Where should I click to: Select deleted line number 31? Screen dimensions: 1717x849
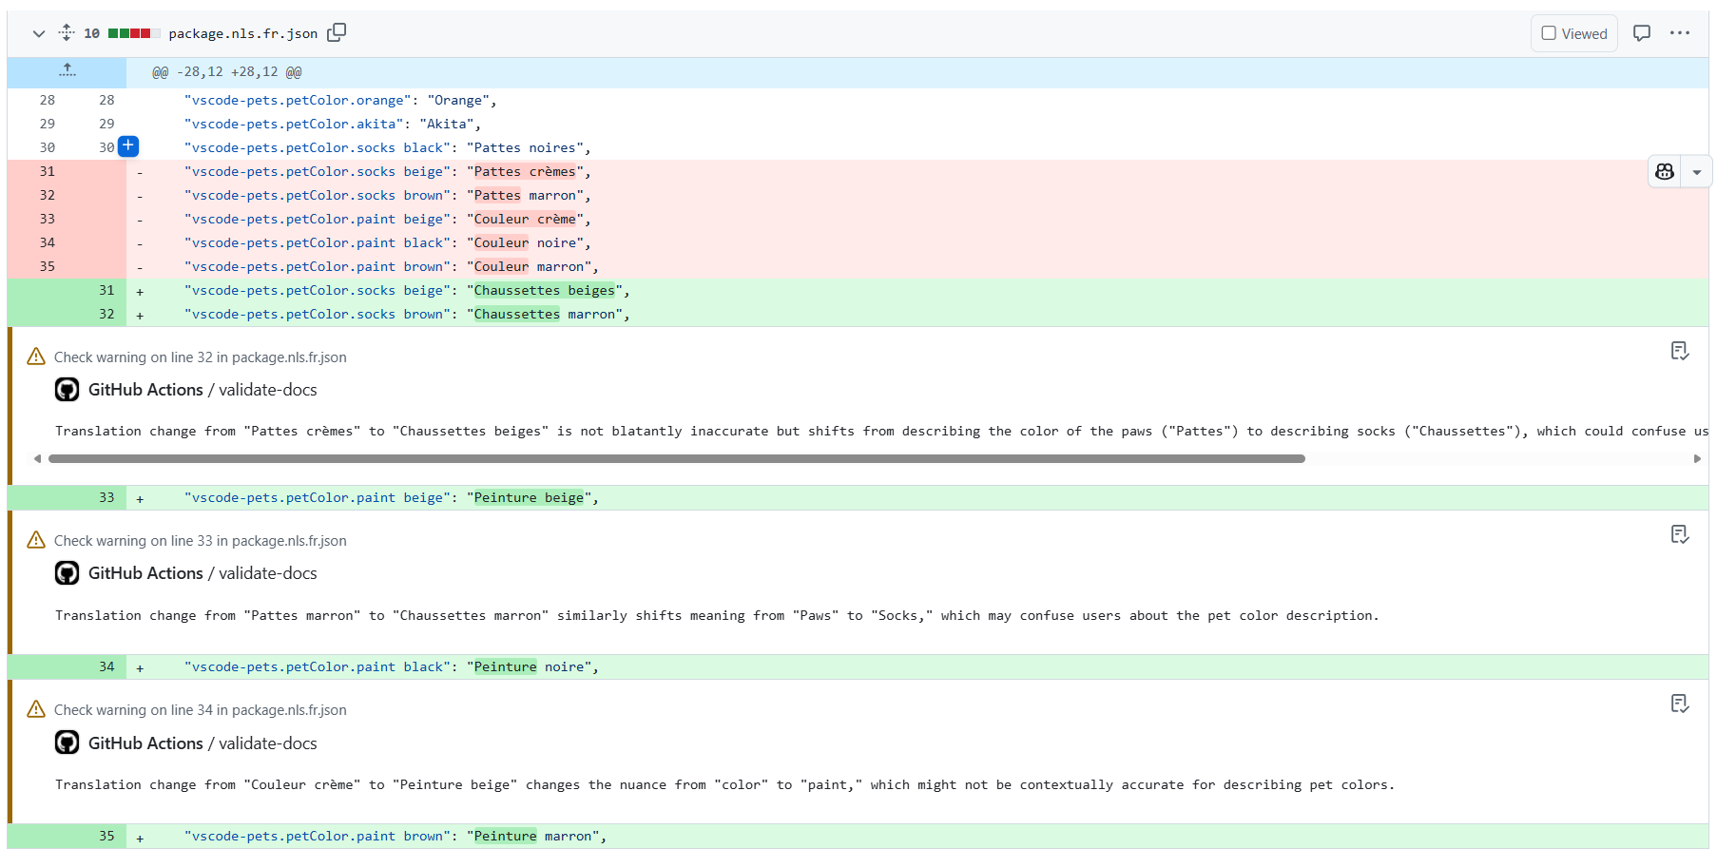pyautogui.click(x=48, y=171)
